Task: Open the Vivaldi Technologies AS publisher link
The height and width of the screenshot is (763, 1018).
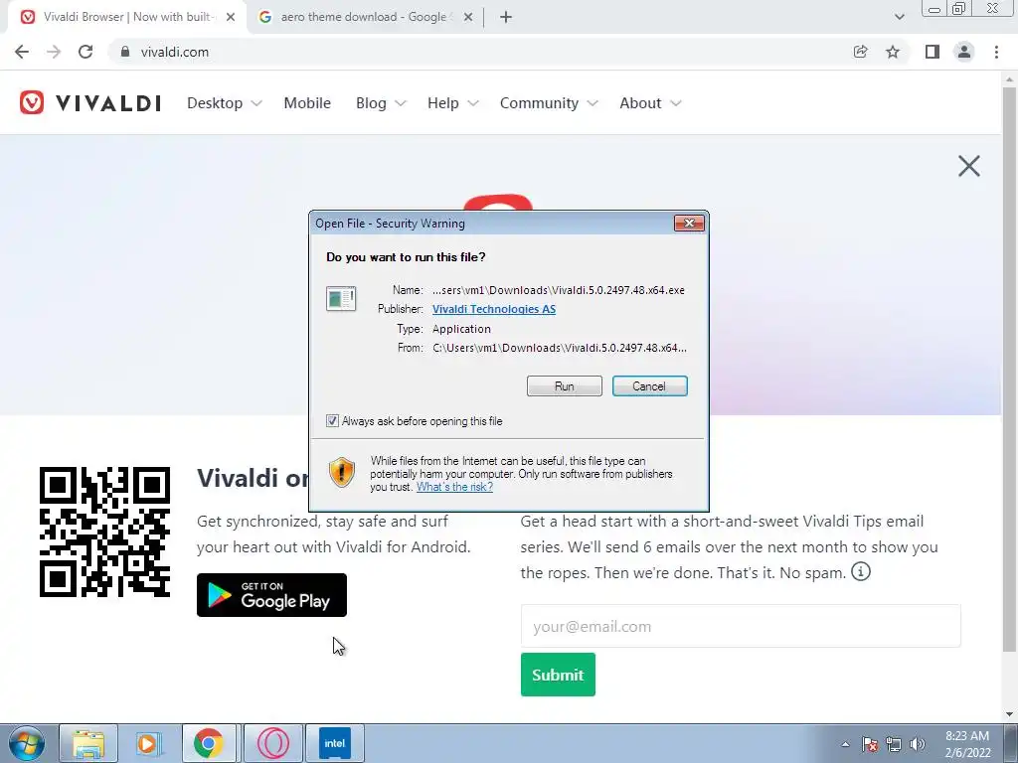Action: point(494,309)
